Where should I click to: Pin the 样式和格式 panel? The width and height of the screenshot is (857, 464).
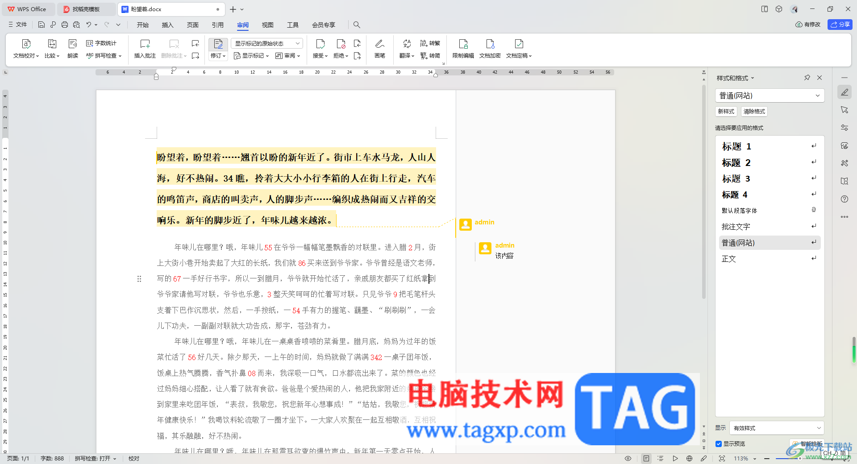[x=807, y=78]
